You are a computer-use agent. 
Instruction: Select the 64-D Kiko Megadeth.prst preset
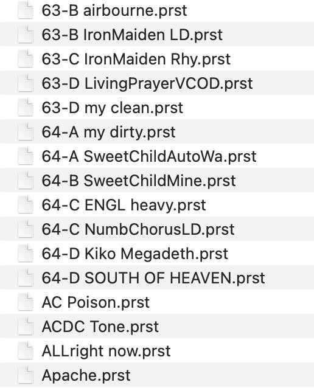(134, 254)
